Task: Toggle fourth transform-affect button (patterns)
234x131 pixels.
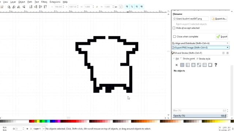Action: pos(142,7)
